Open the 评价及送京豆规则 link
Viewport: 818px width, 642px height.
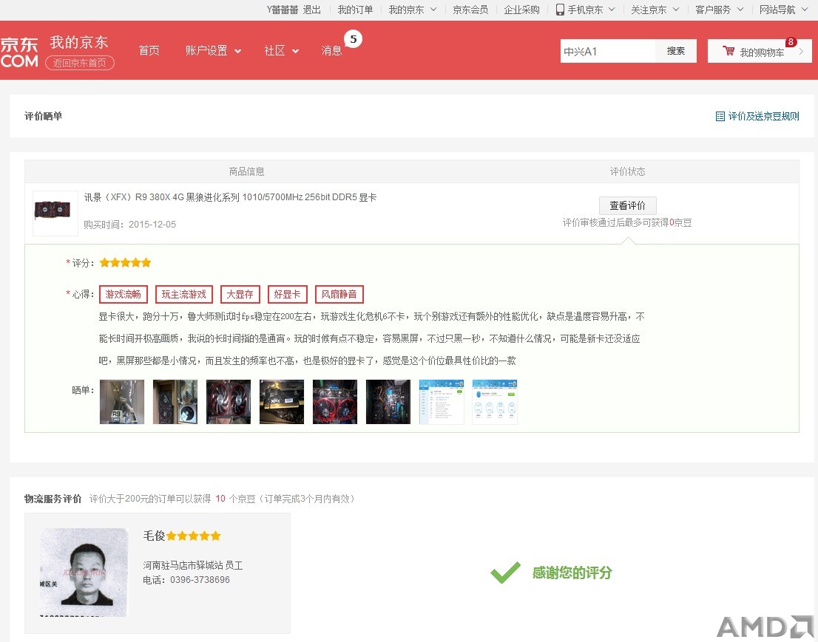click(x=763, y=116)
